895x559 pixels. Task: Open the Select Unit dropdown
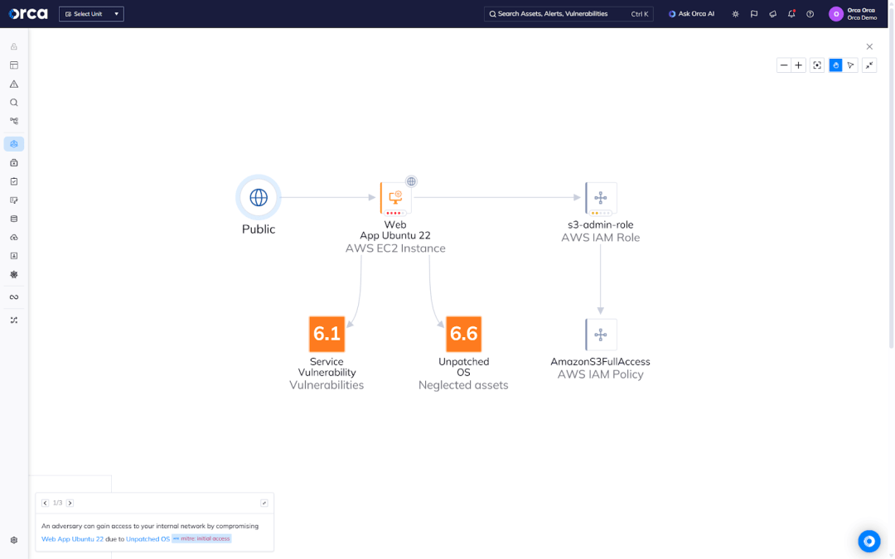tap(91, 14)
